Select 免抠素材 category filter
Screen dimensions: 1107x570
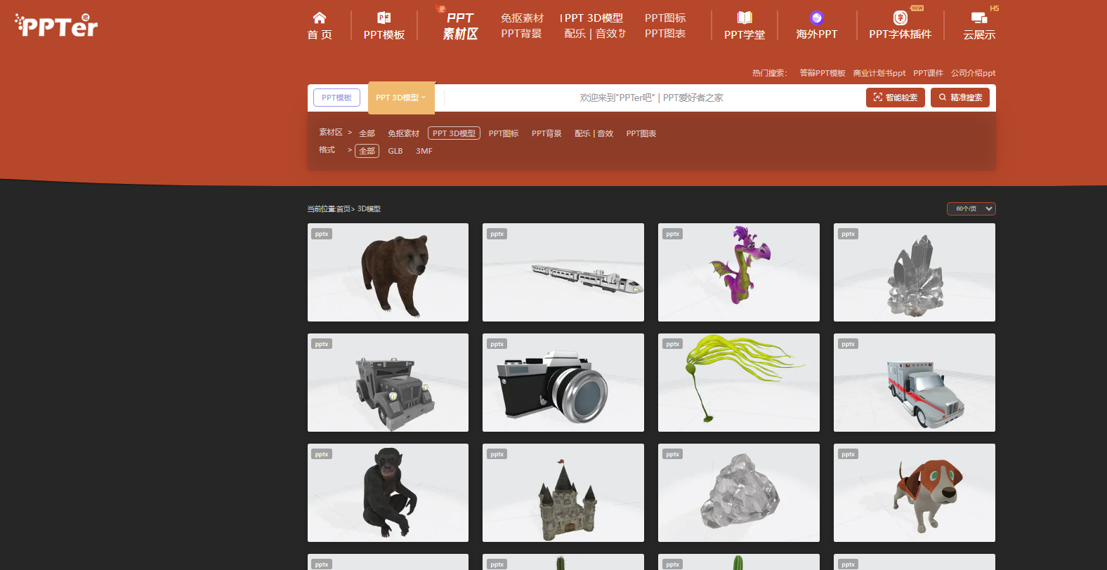403,133
